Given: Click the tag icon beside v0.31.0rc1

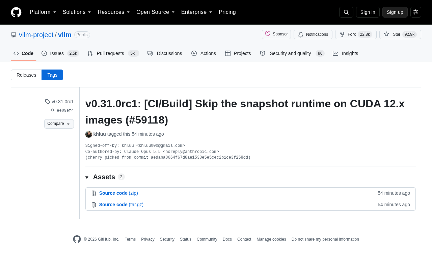Looking at the screenshot, I should [x=48, y=102].
